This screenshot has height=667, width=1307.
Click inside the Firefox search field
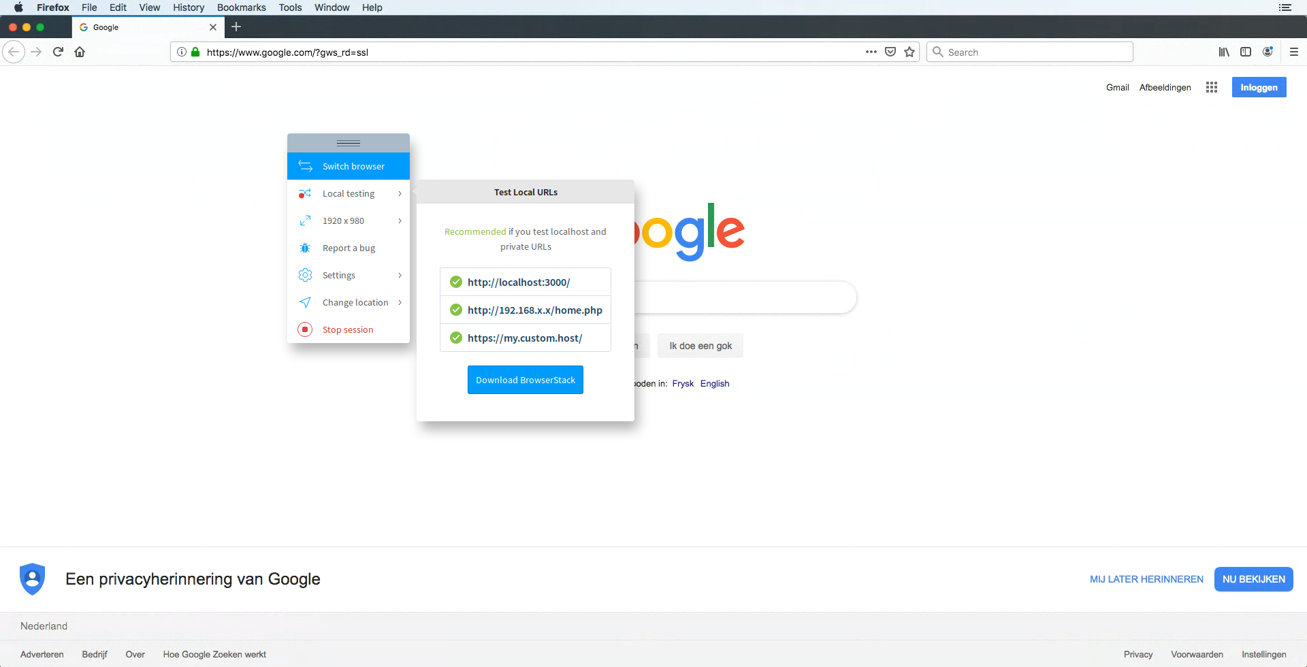point(1028,52)
